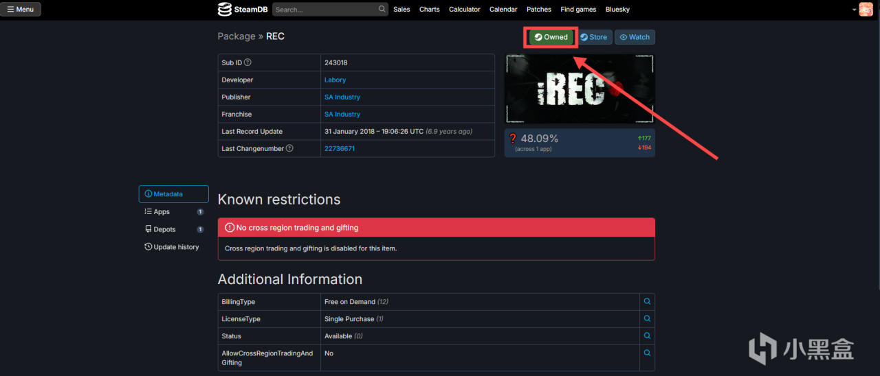Click the No cross region trading heading
Image resolution: width=880 pixels, height=376 pixels.
click(x=297, y=228)
